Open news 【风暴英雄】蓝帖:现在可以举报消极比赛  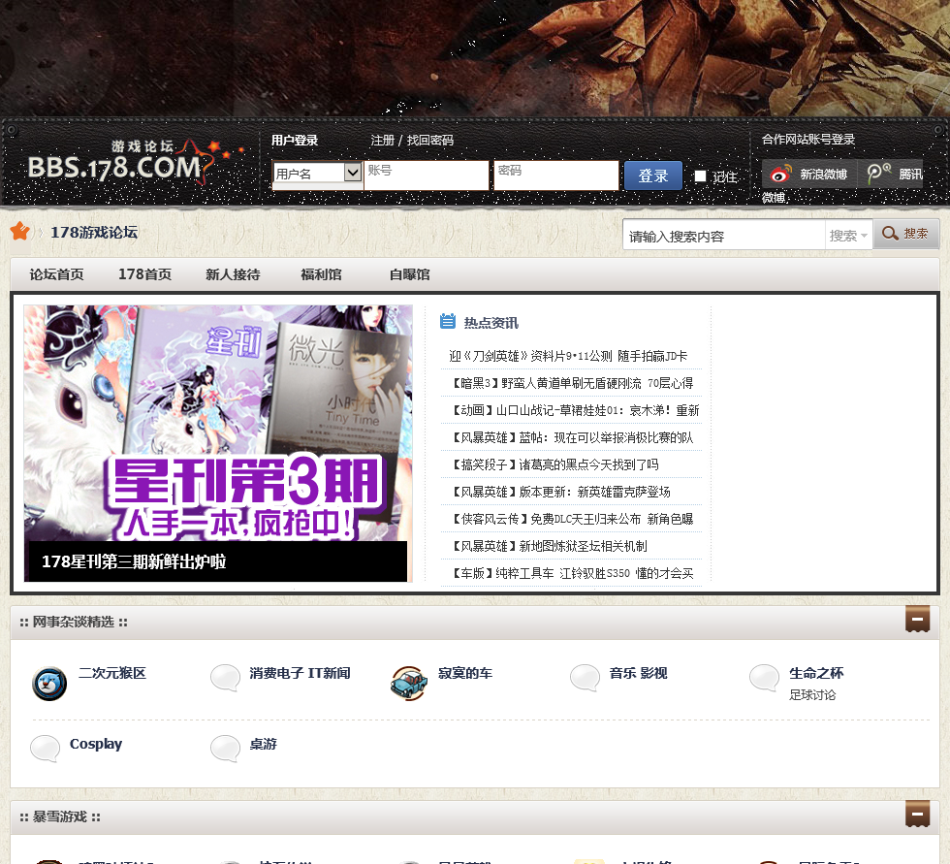[571, 437]
